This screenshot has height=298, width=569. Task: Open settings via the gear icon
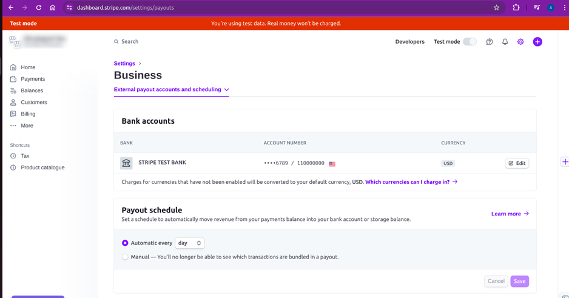[x=520, y=42]
